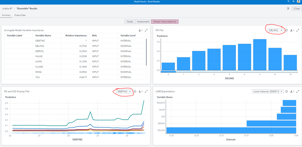Show info for the PD Plot
Image resolution: width=302 pixels, height=147 pixels.
pyautogui.click(x=287, y=30)
